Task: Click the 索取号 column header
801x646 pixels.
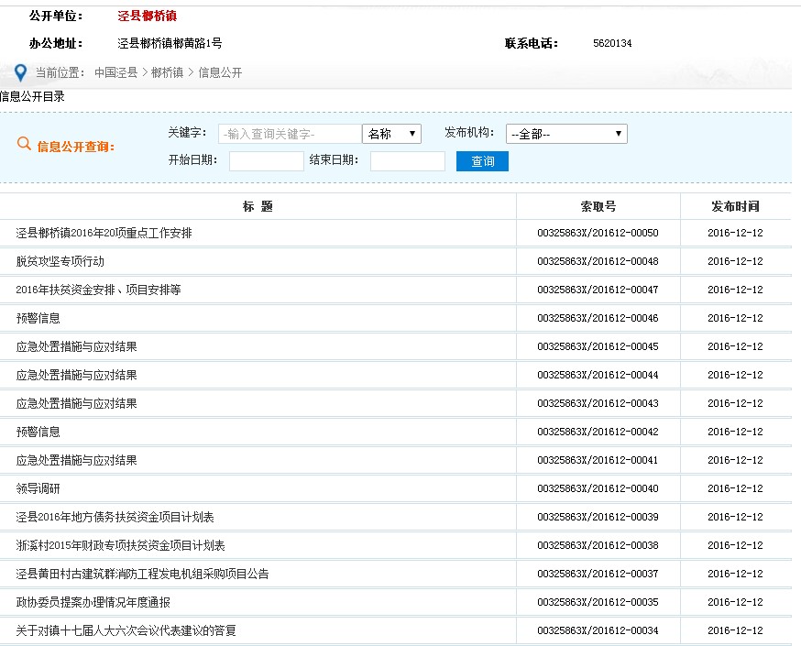Action: pos(598,206)
